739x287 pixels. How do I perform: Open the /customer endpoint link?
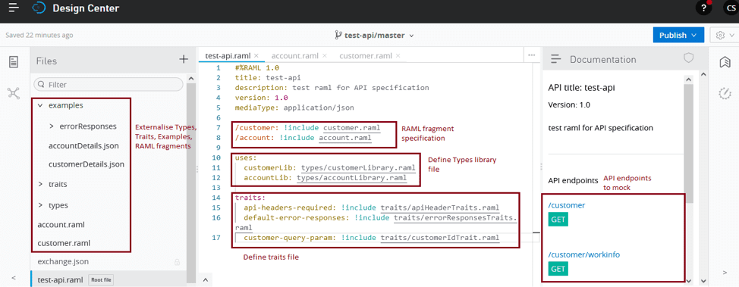[567, 205]
